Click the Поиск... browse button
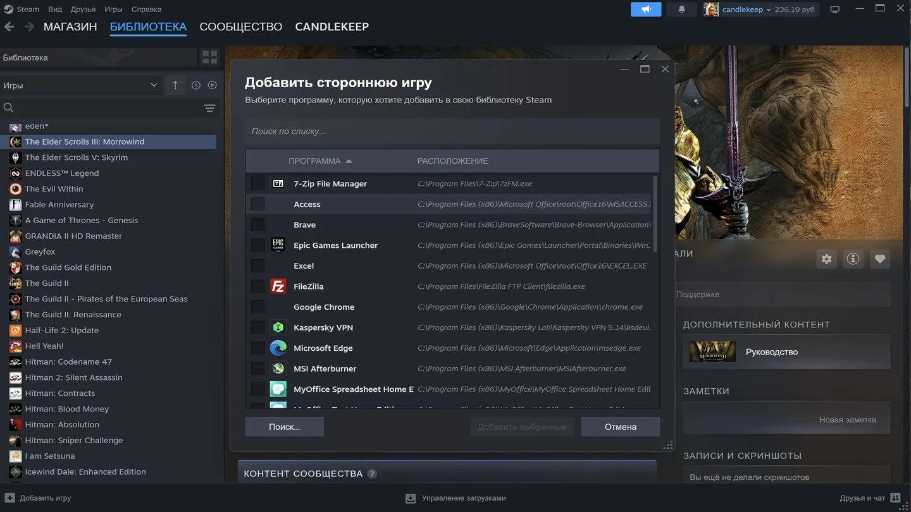 pyautogui.click(x=284, y=427)
